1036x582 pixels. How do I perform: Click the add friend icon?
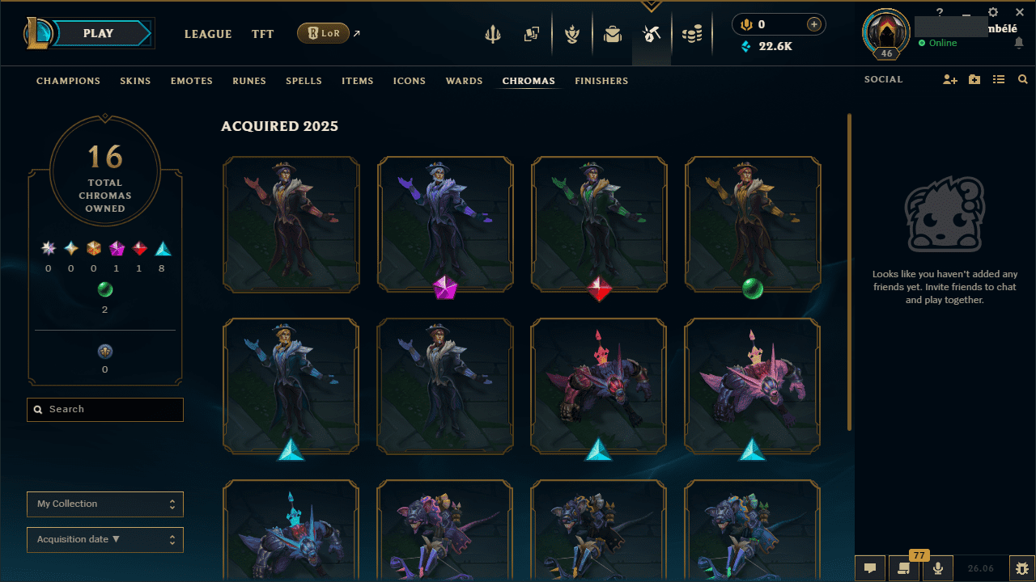[x=950, y=80]
